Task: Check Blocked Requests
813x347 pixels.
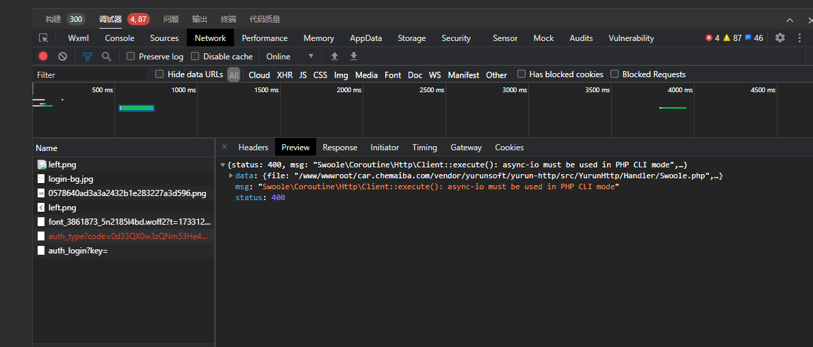Action: coord(615,74)
